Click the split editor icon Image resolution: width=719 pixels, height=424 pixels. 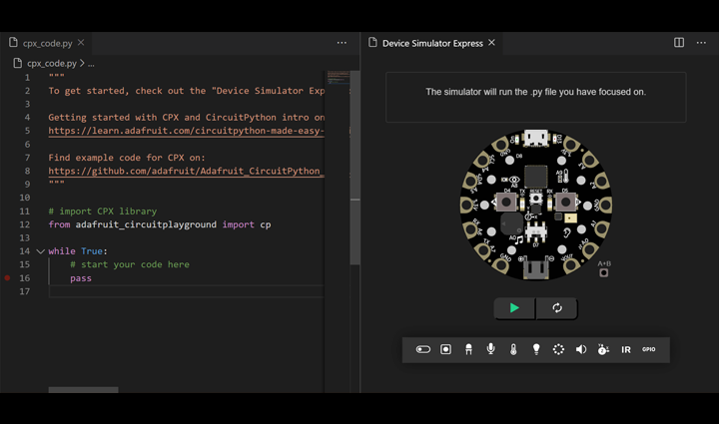(x=679, y=43)
